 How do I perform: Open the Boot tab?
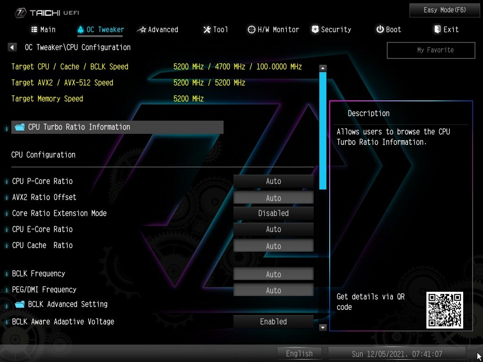tap(389, 30)
